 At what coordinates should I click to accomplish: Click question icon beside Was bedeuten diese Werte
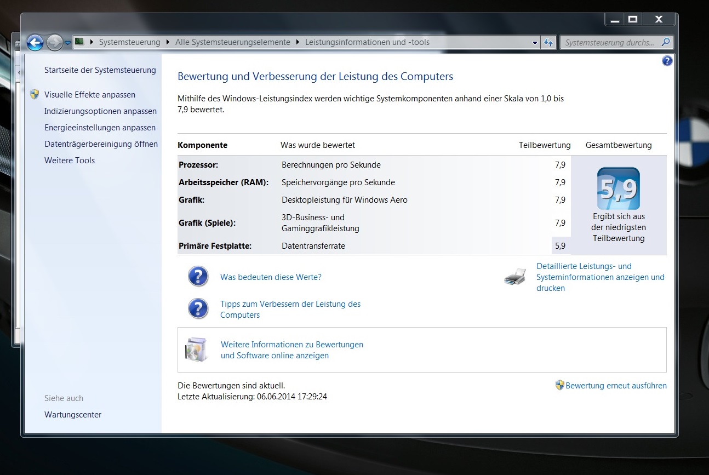point(198,277)
